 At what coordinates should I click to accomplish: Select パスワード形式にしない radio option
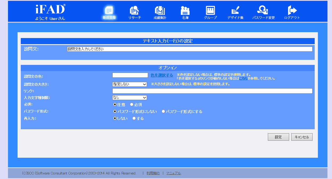point(115,111)
